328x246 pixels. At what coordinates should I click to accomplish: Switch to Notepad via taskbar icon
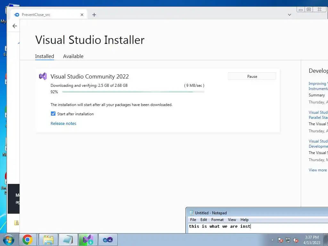pos(68,240)
